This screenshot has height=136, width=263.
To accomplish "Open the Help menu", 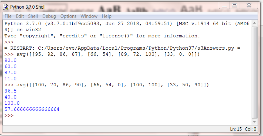I will click(x=106, y=16).
